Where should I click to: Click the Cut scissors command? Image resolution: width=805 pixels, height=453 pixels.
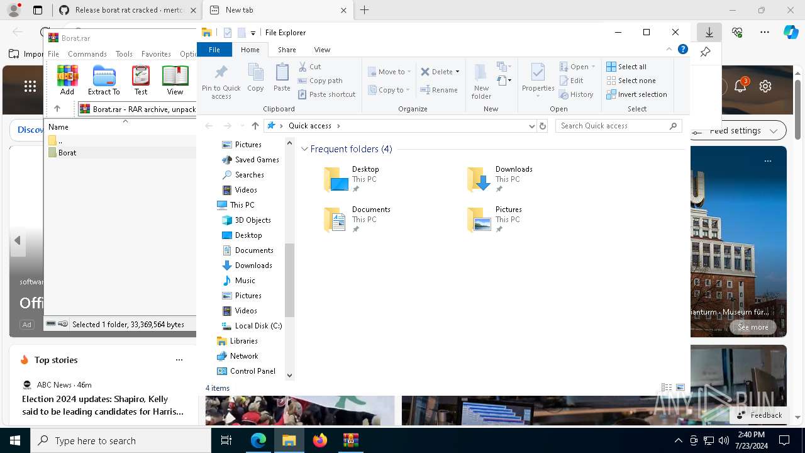(309, 67)
